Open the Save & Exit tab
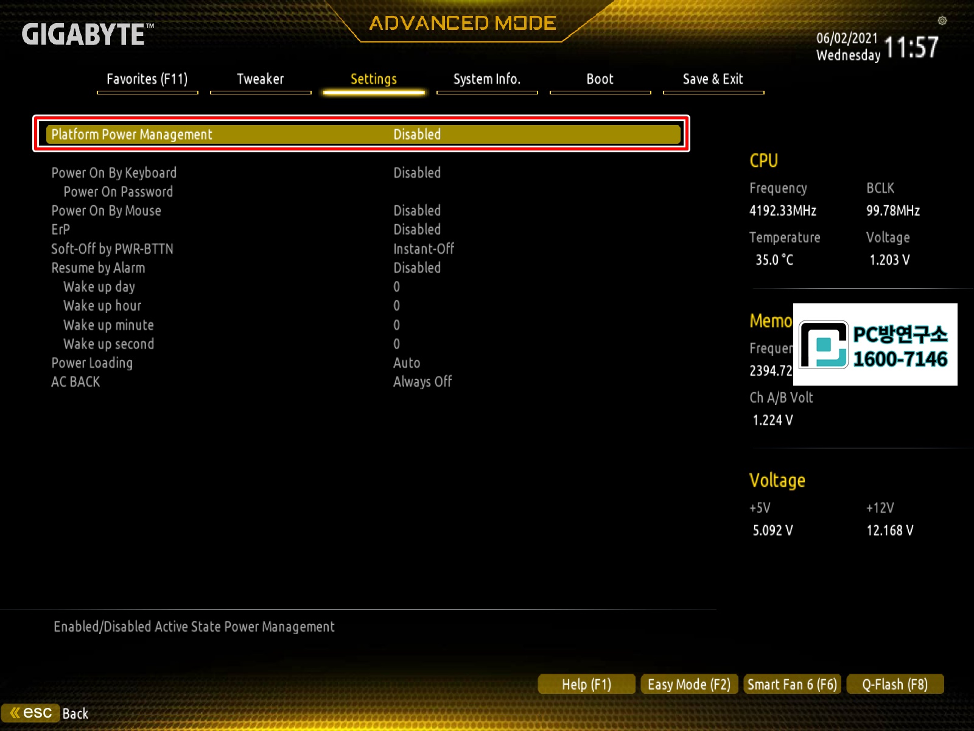This screenshot has height=731, width=974. pos(713,79)
